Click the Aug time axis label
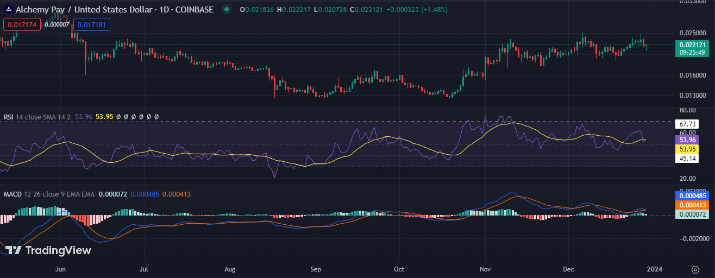Screen dimensions: 715x278 point(230,269)
